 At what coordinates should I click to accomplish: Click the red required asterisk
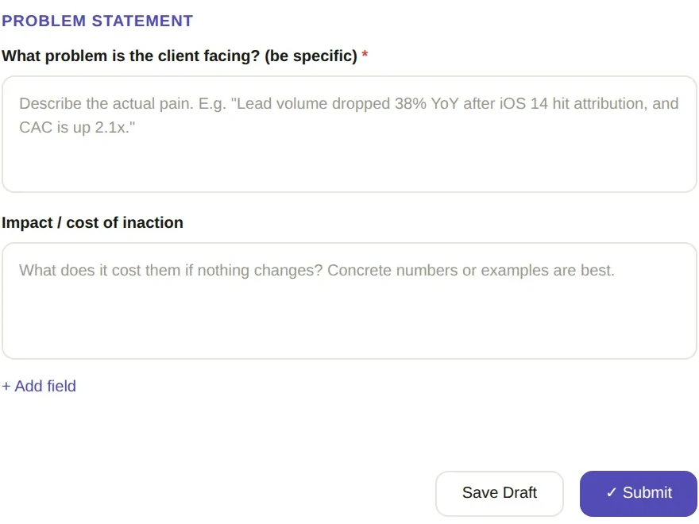[365, 54]
